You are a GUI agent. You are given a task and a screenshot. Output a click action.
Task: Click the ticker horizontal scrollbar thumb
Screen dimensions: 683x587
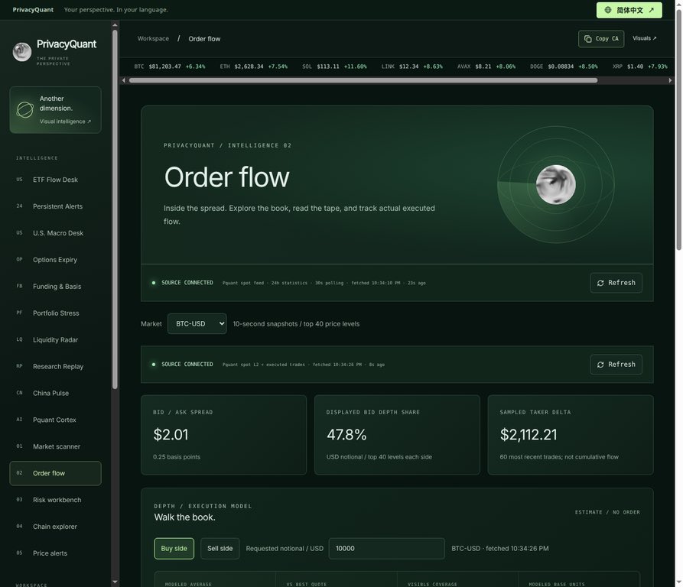point(363,80)
